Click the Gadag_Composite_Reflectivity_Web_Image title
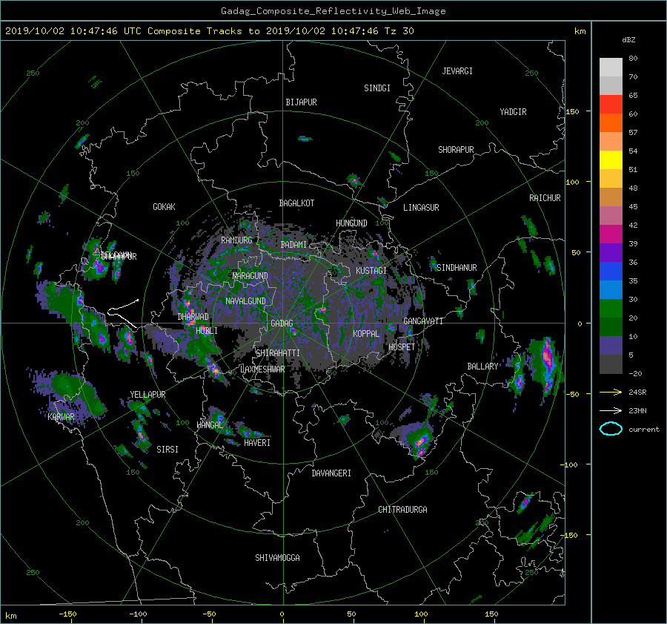Screen dimensions: 667x624 tap(333, 11)
